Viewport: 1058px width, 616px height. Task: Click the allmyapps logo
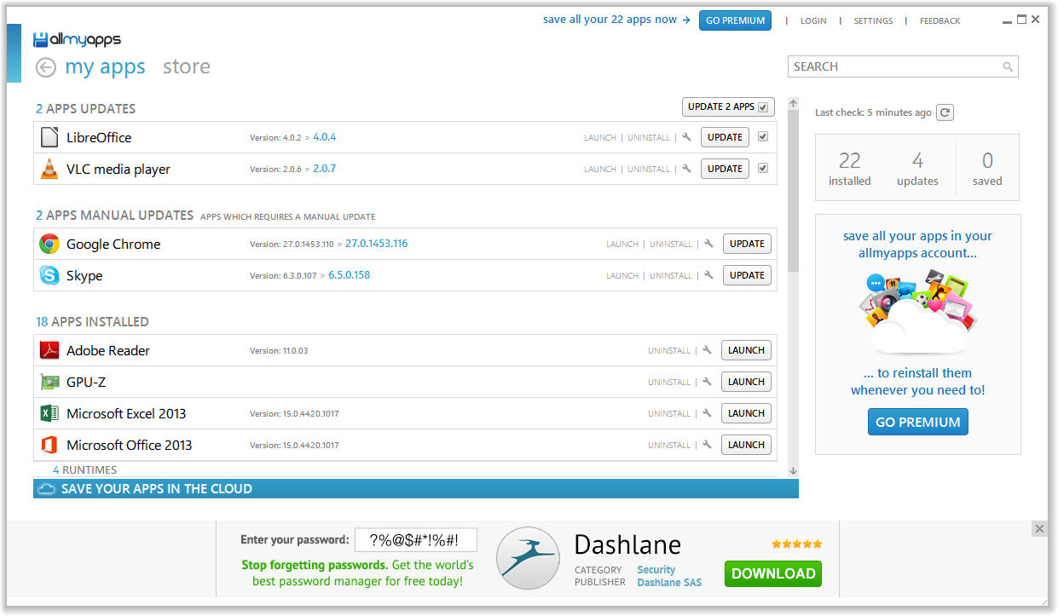77,39
